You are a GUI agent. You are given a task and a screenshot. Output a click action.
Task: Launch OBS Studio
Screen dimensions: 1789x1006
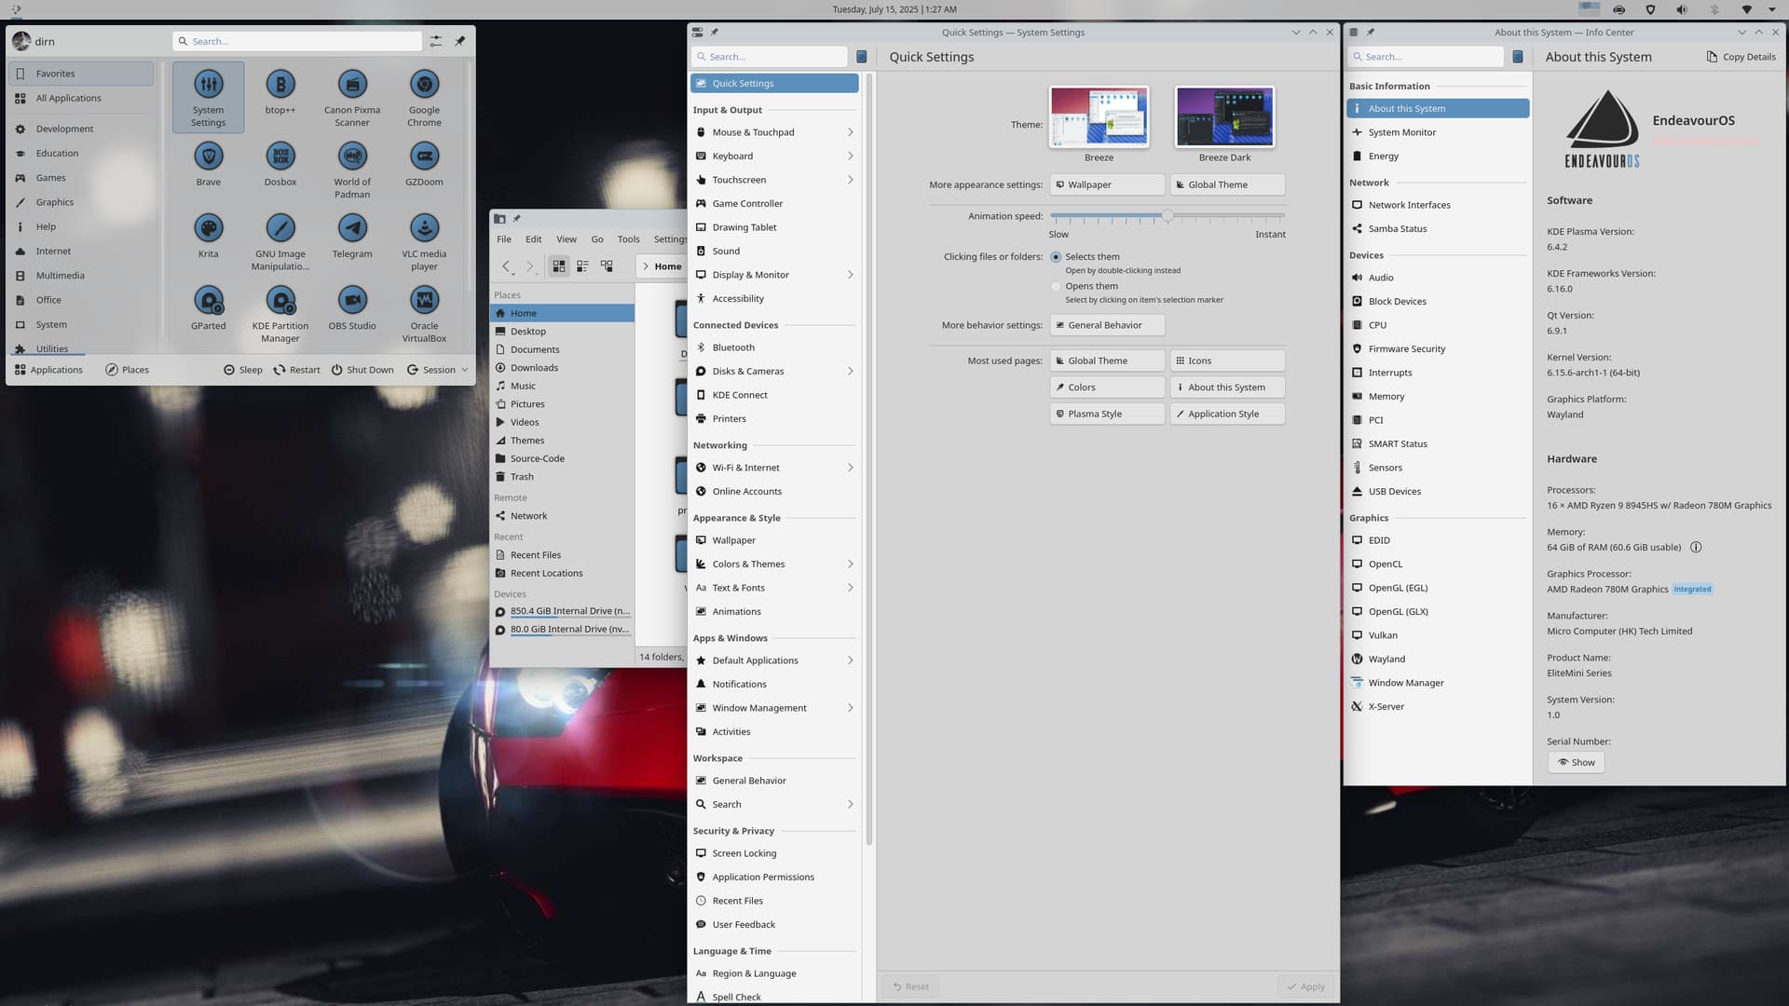pos(352,308)
